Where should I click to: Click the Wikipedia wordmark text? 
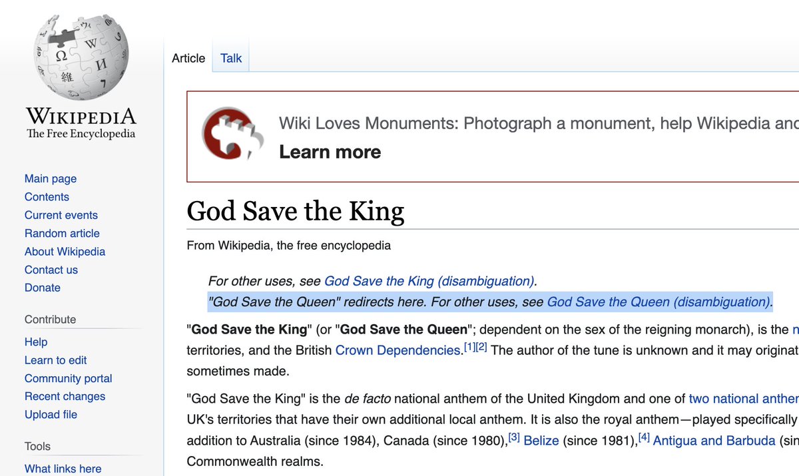coord(81,117)
